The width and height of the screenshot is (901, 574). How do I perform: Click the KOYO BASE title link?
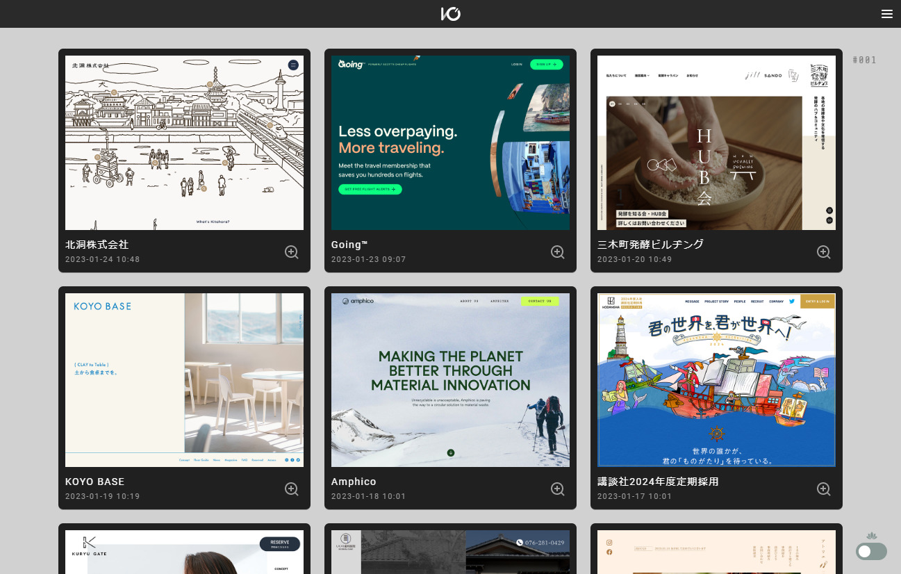[95, 482]
